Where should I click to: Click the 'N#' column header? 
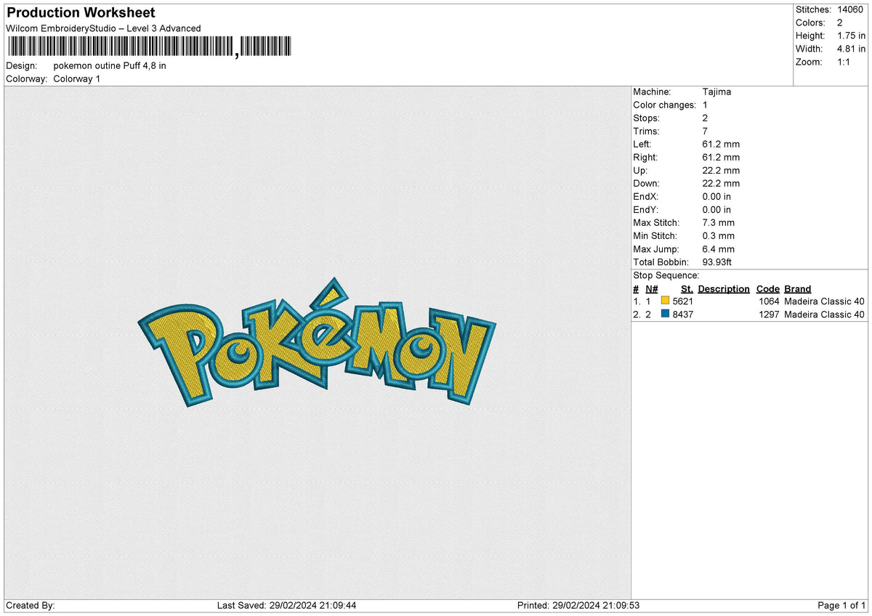[651, 288]
